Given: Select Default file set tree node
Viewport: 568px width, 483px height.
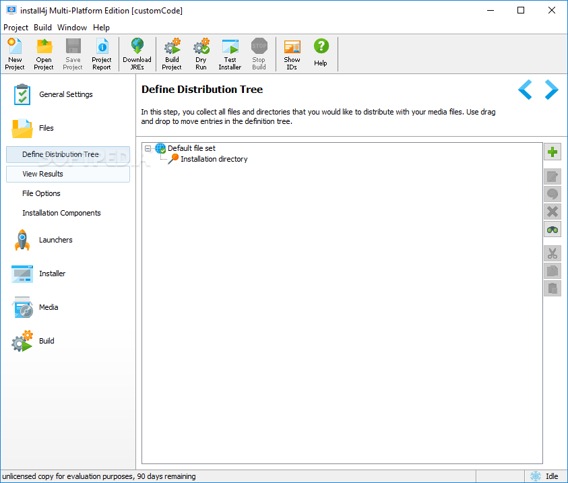Looking at the screenshot, I should pos(191,148).
